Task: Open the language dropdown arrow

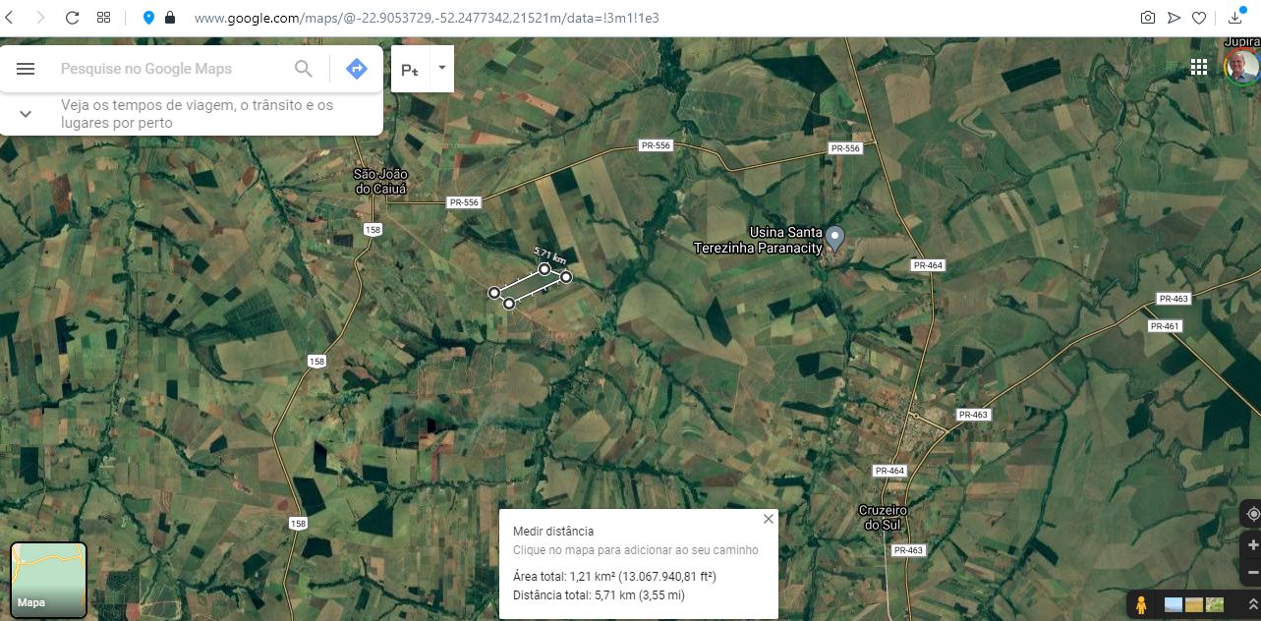Action: 442,68
